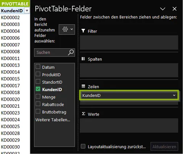The width and height of the screenshot is (183, 154).
Task: Click the empty Spalten drop area
Action: tap(129, 70)
